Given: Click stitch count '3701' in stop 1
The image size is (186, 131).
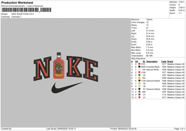Looking at the screenshot, I should point(143,64).
